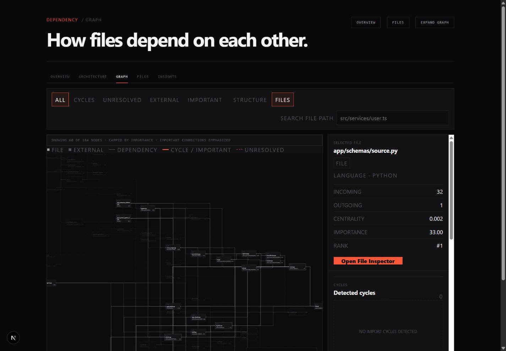Open the FILES tab next to GRAPH

143,77
